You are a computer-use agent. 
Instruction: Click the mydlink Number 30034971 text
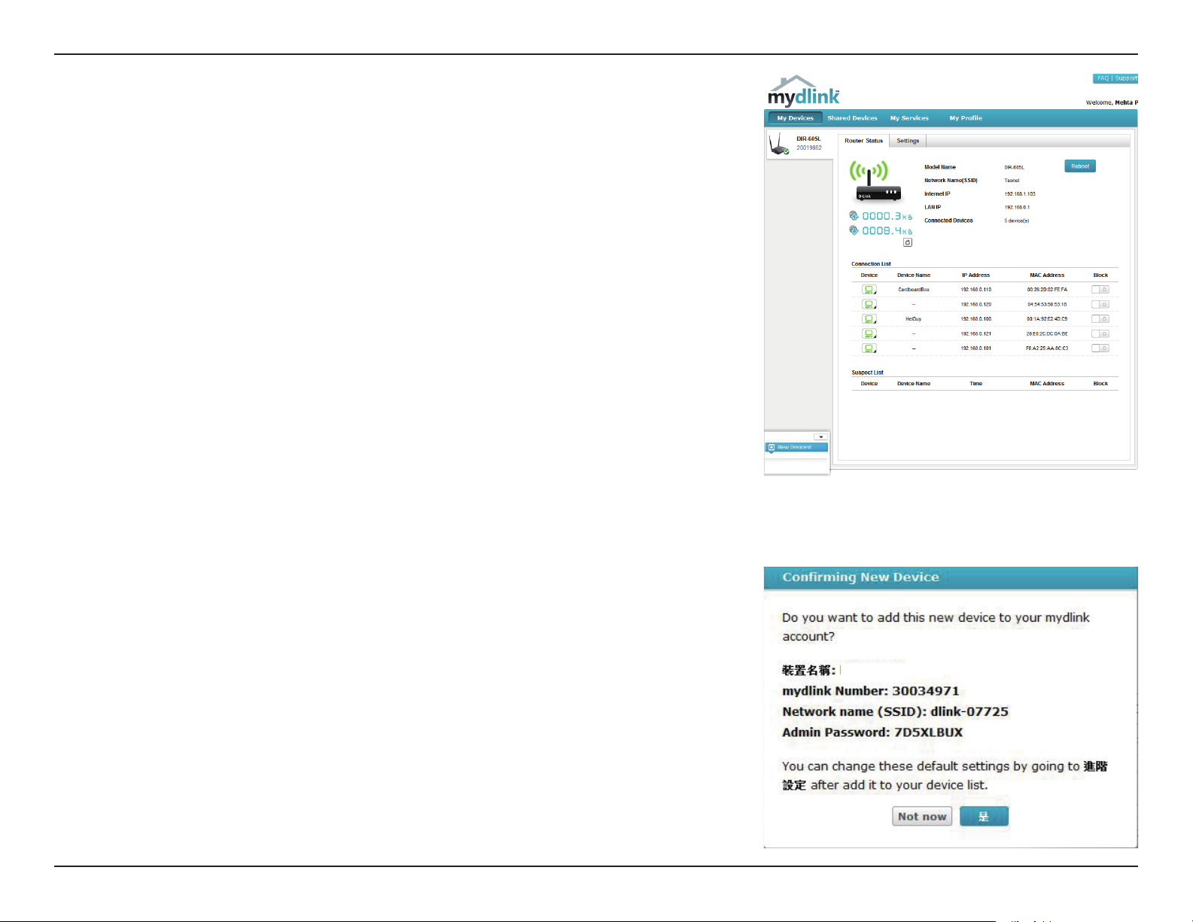click(871, 691)
